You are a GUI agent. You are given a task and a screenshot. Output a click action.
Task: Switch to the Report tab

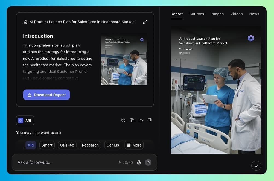click(x=177, y=14)
